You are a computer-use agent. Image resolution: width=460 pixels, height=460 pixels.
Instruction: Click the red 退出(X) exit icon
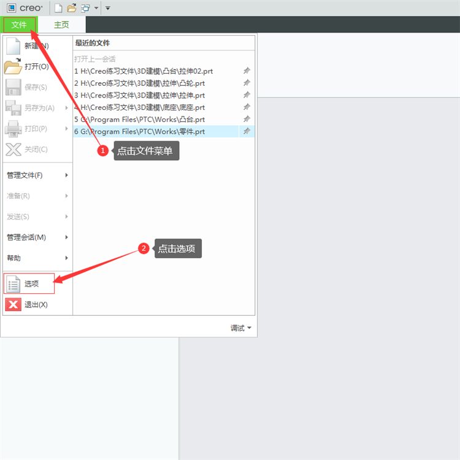click(x=13, y=304)
